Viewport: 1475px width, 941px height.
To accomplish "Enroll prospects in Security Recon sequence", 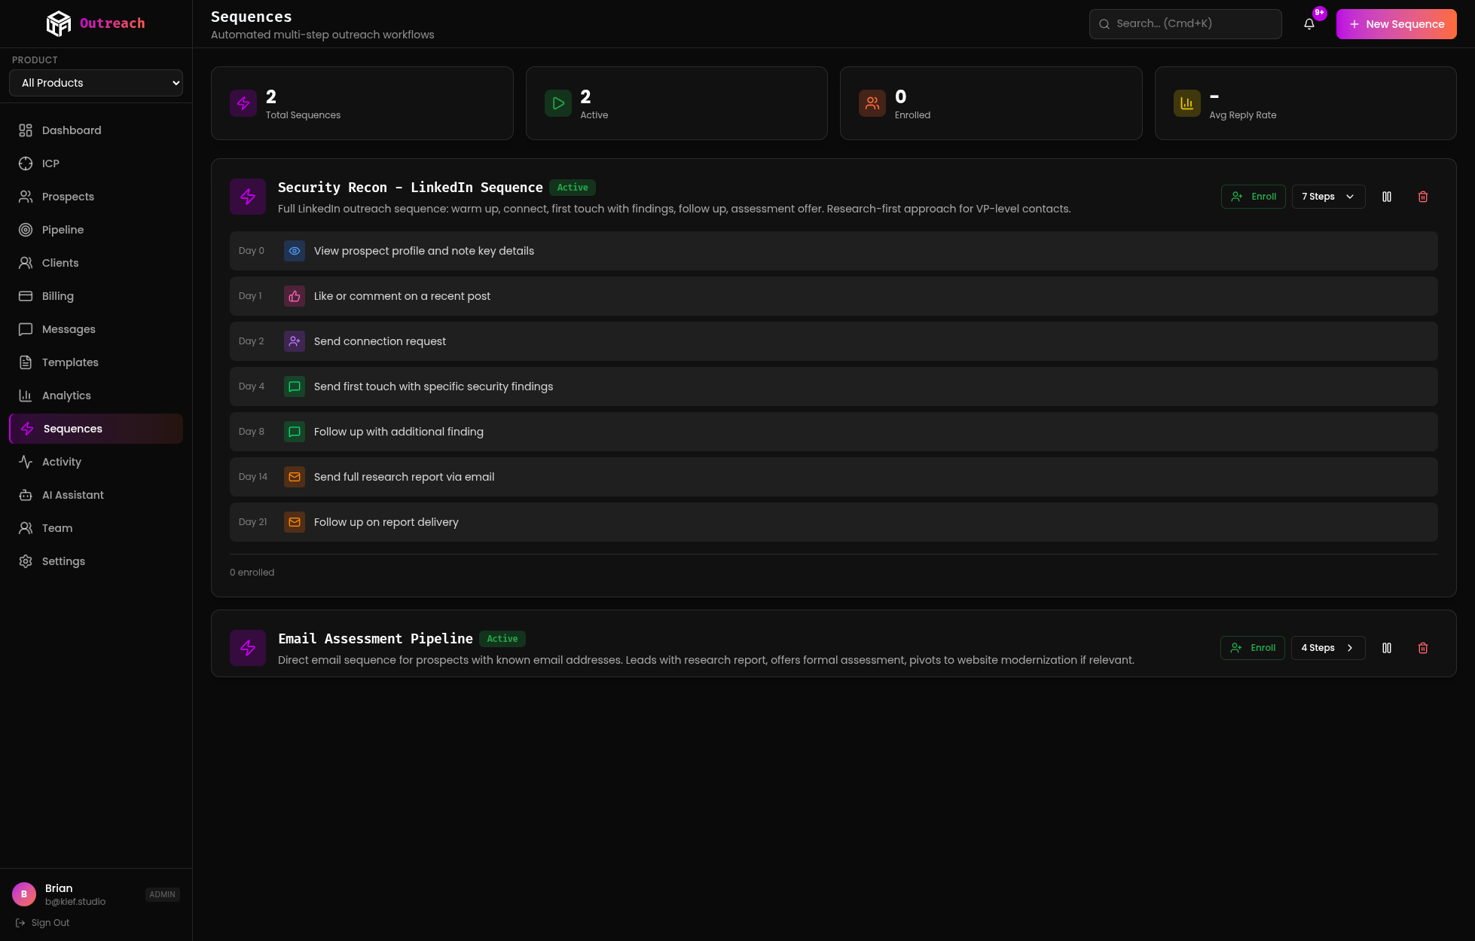I will click(1253, 196).
